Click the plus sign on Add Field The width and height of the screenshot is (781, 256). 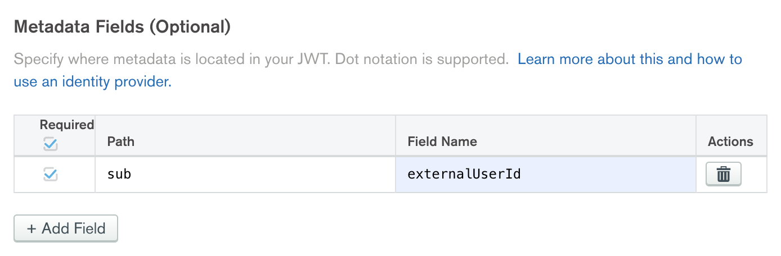pyautogui.click(x=32, y=228)
